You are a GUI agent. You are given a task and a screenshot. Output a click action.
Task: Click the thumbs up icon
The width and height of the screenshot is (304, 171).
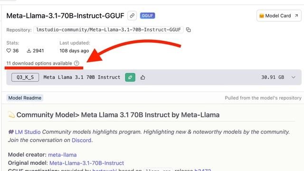click(x=142, y=77)
